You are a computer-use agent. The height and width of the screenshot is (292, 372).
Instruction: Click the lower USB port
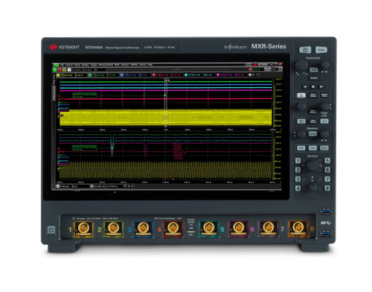coord(326,234)
